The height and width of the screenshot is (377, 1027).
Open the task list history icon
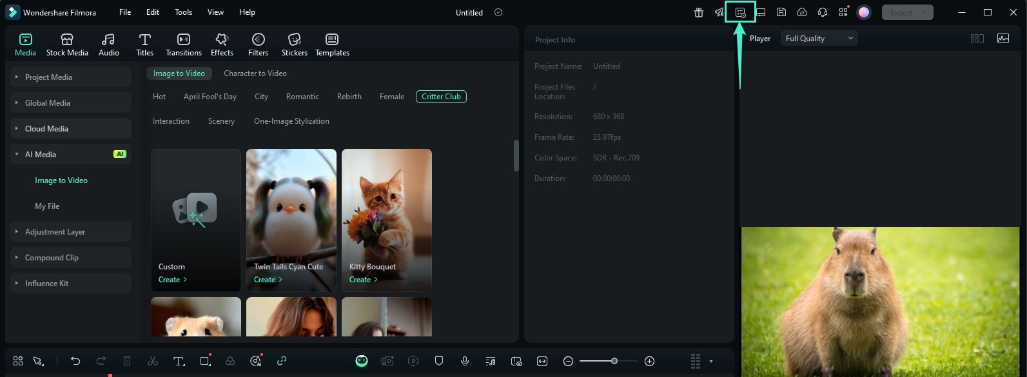pyautogui.click(x=740, y=12)
